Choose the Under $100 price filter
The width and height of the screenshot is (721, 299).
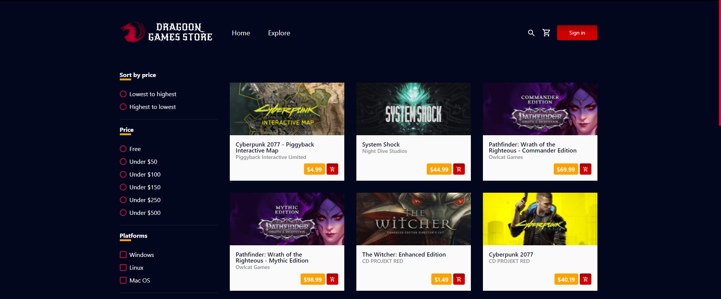(x=123, y=174)
